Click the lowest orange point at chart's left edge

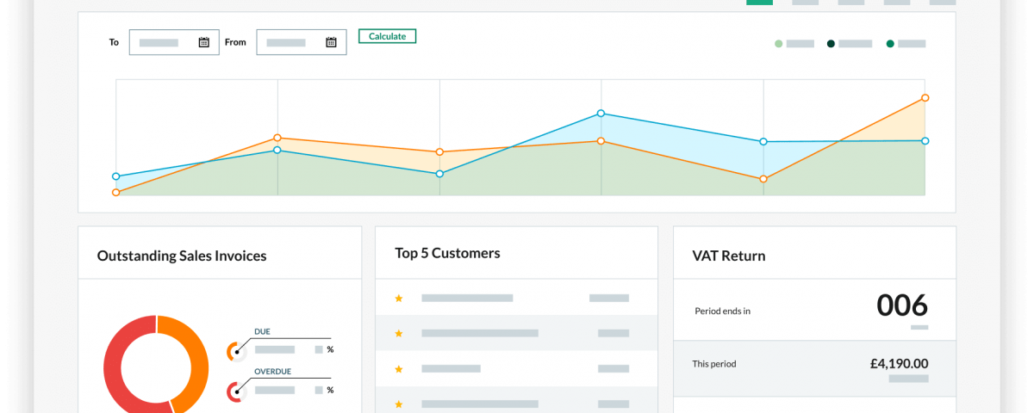pyautogui.click(x=115, y=193)
